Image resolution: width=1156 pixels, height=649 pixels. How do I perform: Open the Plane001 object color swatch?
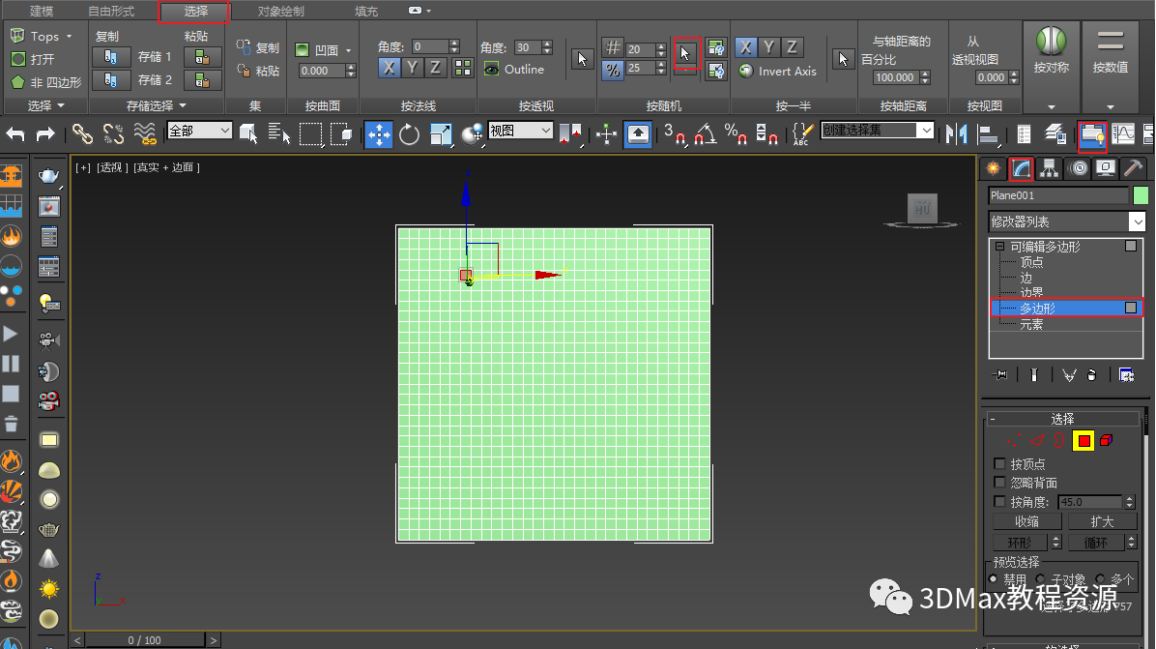[x=1141, y=195]
